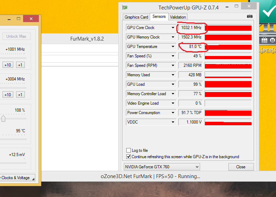The height and width of the screenshot is (197, 276).
Task: Open the Video Engine Load sensor dropdown
Action: point(173,103)
